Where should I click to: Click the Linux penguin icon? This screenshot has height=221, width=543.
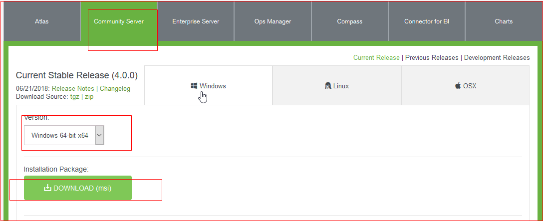click(328, 86)
